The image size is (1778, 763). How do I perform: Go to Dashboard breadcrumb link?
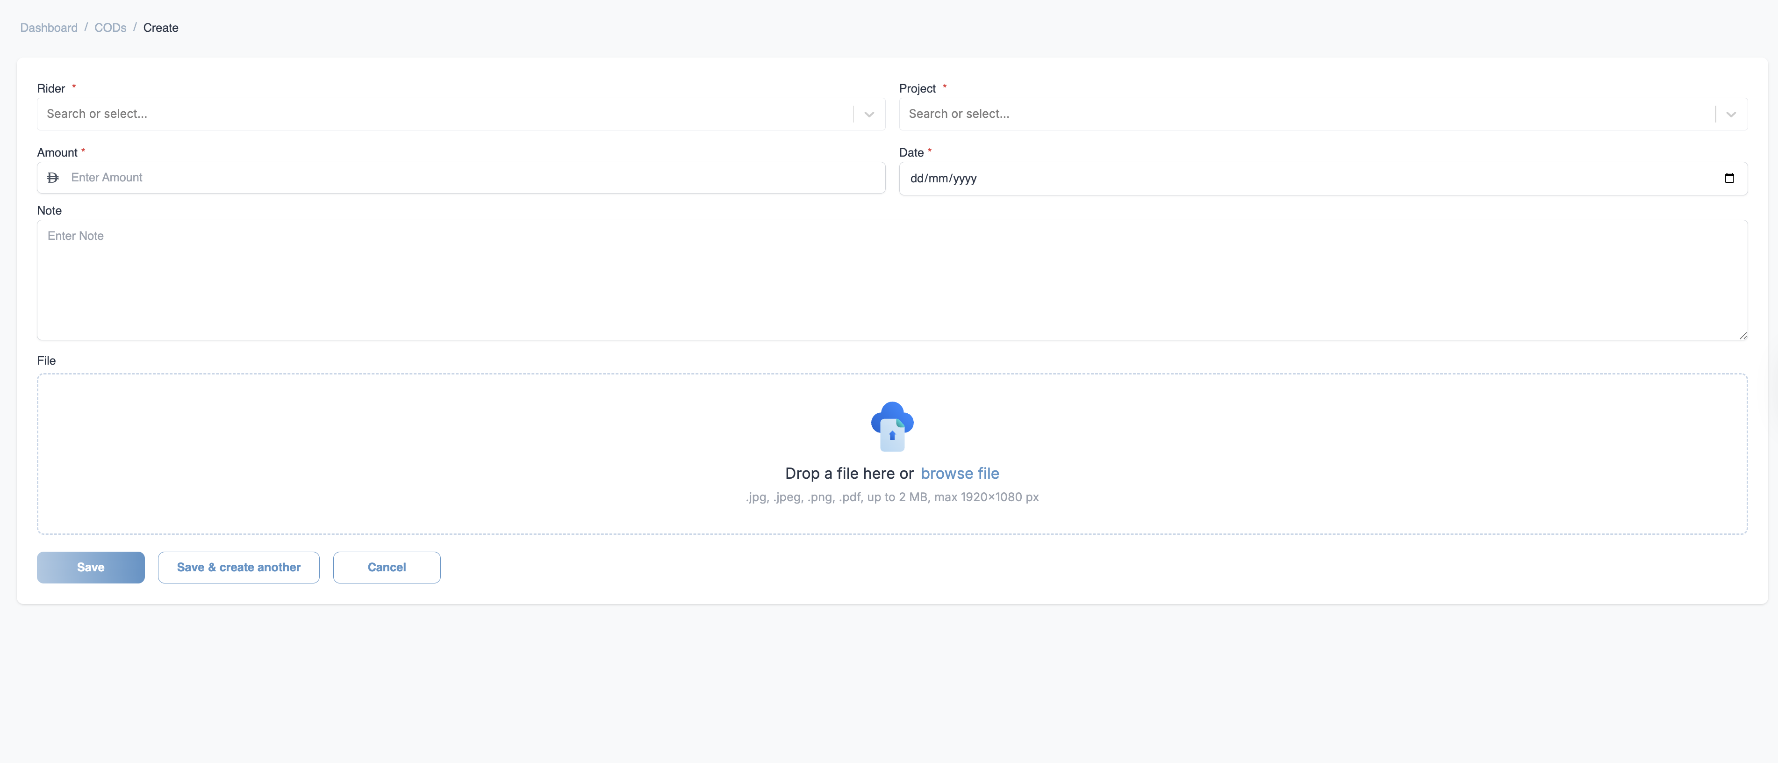pyautogui.click(x=48, y=28)
